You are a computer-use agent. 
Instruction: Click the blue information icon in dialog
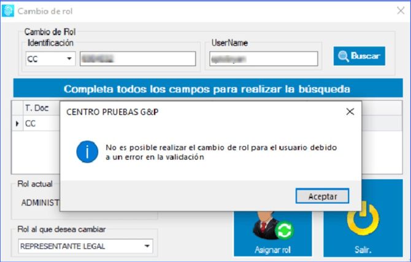(x=87, y=152)
